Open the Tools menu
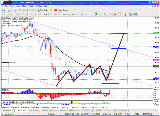Viewport: 160px width, 116px height. 31,6
